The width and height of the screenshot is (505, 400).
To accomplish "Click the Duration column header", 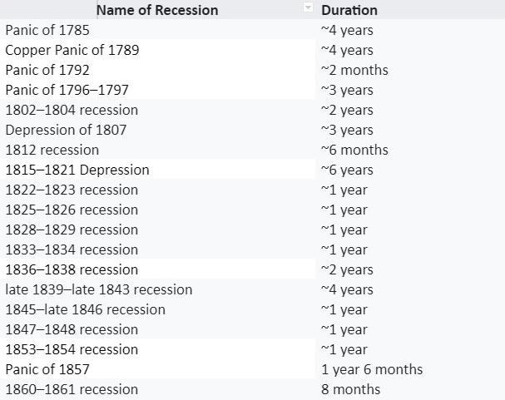I will click(x=349, y=10).
